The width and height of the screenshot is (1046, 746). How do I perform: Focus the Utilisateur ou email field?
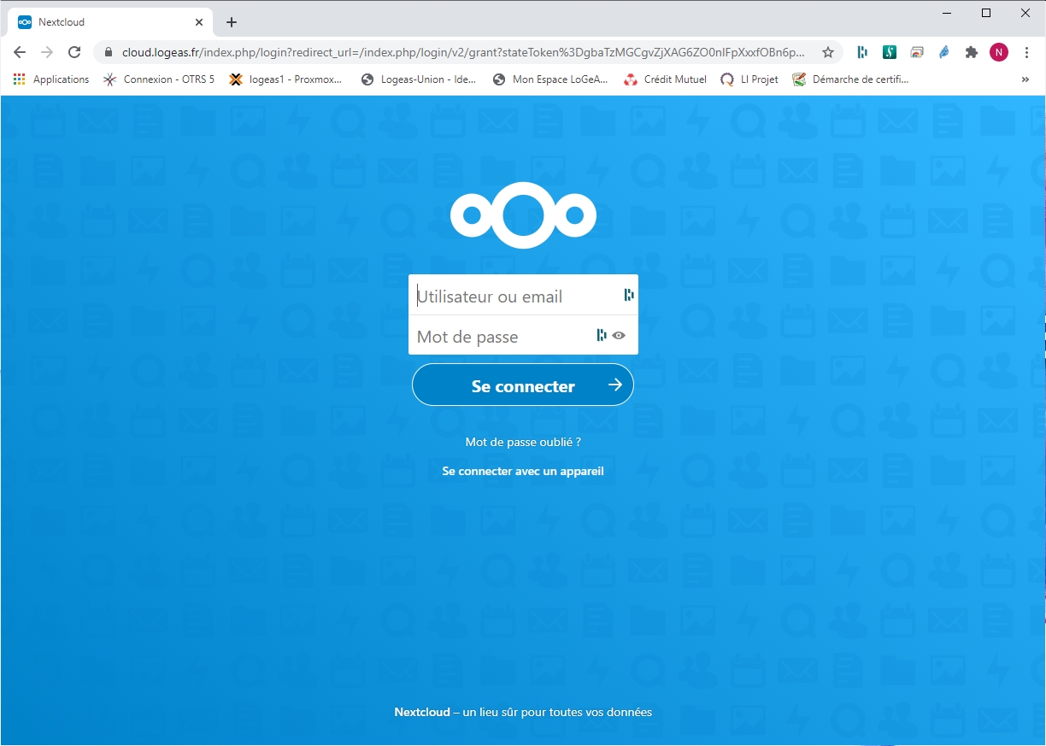click(x=513, y=297)
